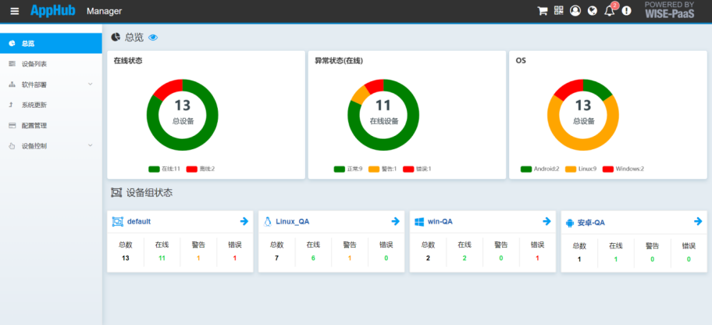The image size is (712, 325).
Task: Open 设备控制 menu item
Action: (x=51, y=146)
